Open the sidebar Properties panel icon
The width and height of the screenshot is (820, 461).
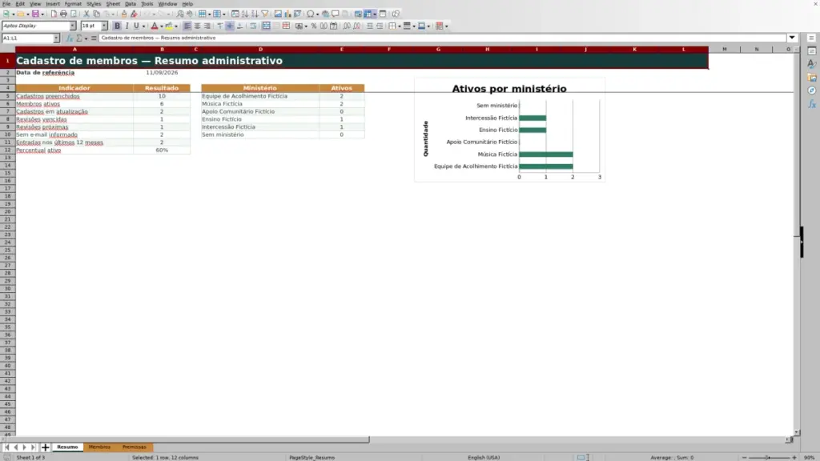pos(812,51)
